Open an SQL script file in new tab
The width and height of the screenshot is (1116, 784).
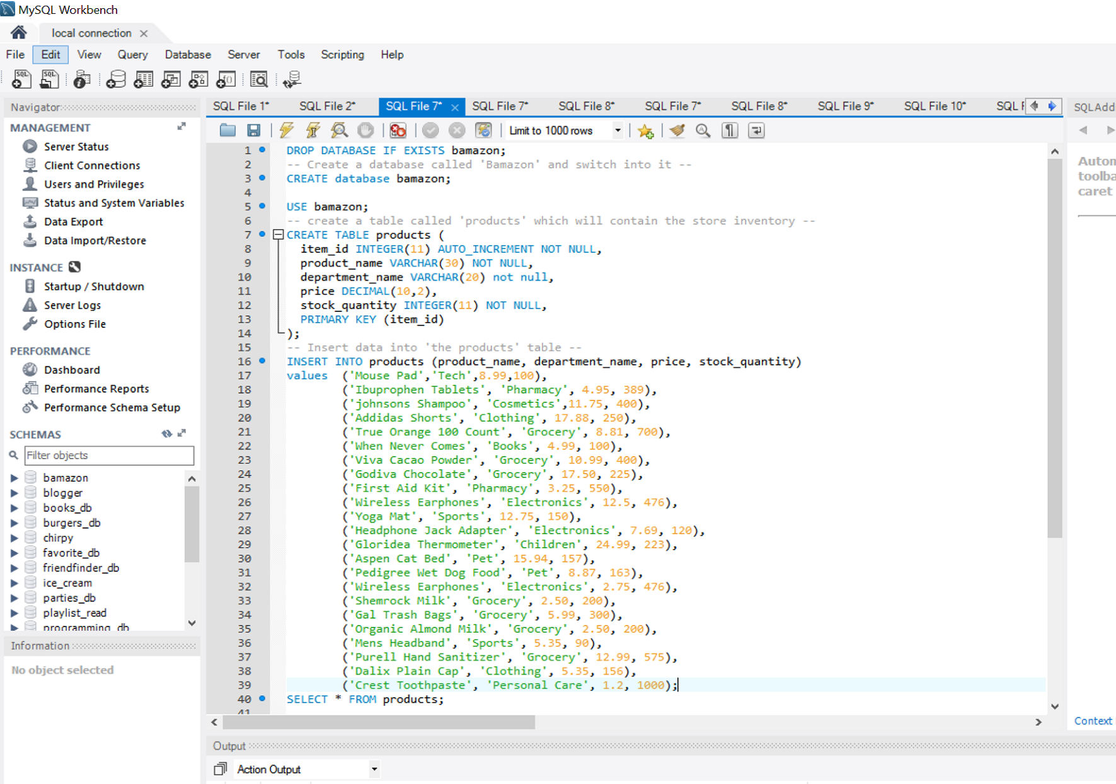point(49,79)
